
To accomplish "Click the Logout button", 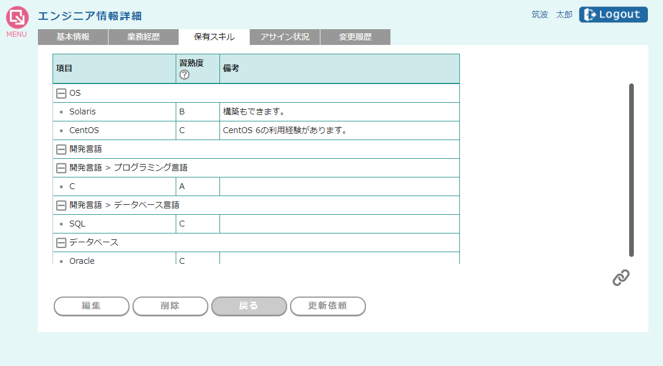I will click(x=613, y=15).
